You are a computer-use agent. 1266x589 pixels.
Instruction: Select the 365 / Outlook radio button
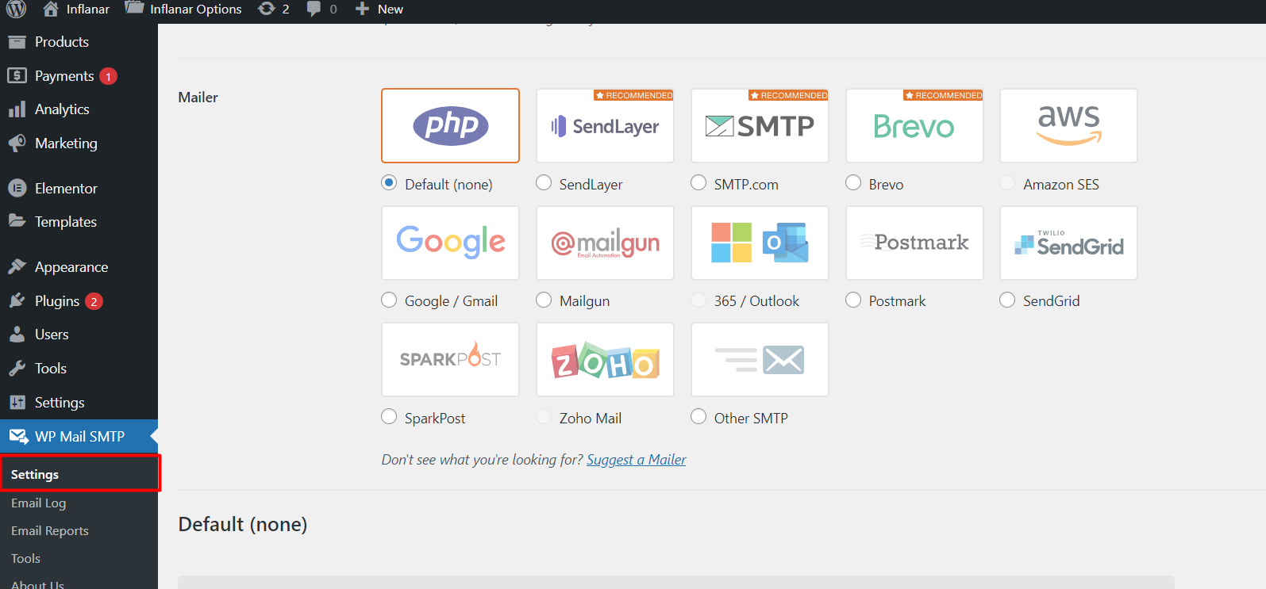coord(698,300)
